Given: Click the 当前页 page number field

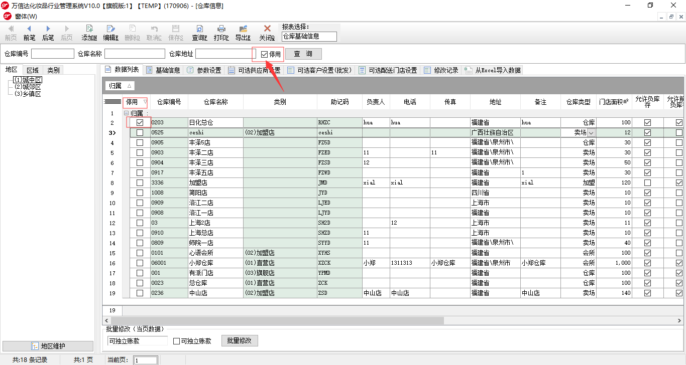Looking at the screenshot, I should [x=146, y=360].
